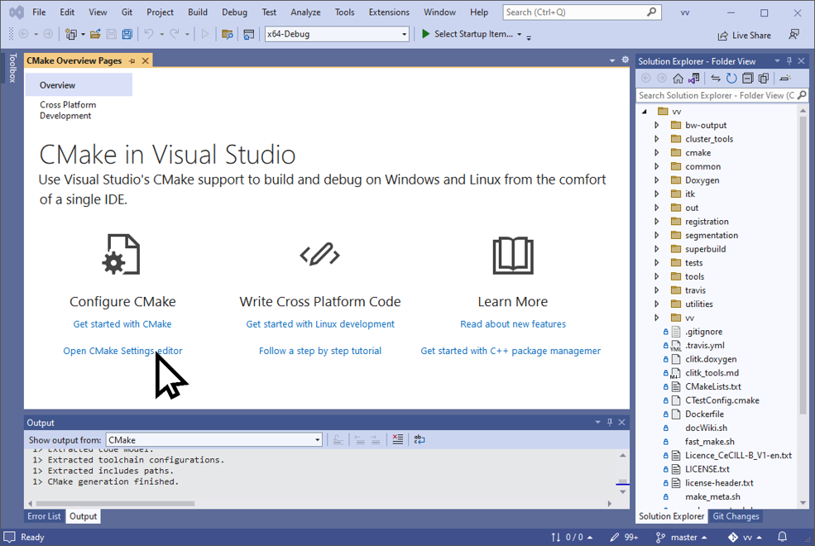Select Cross Platform Development page
Image resolution: width=815 pixels, height=546 pixels.
pos(68,110)
